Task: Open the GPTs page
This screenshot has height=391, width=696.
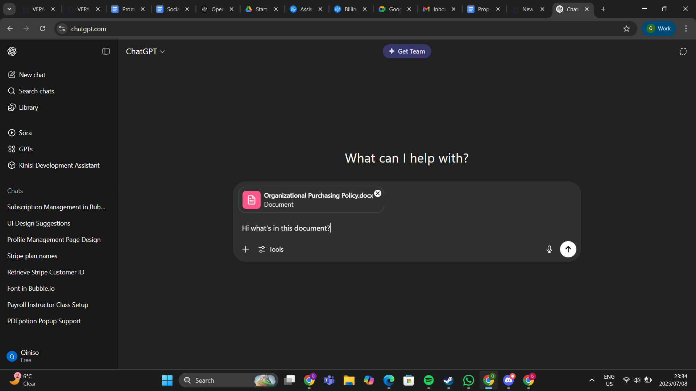Action: [25, 149]
